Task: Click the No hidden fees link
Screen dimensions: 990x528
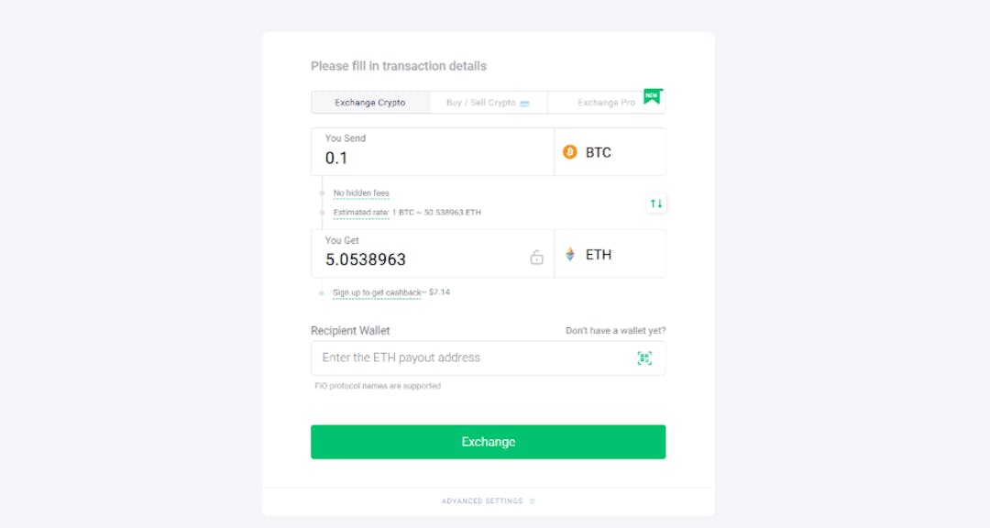Action: [361, 192]
